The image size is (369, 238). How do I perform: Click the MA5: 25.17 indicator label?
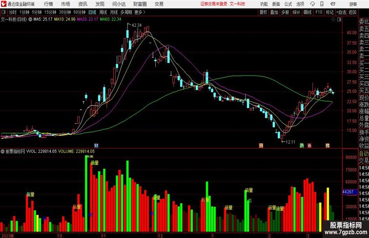(43, 20)
